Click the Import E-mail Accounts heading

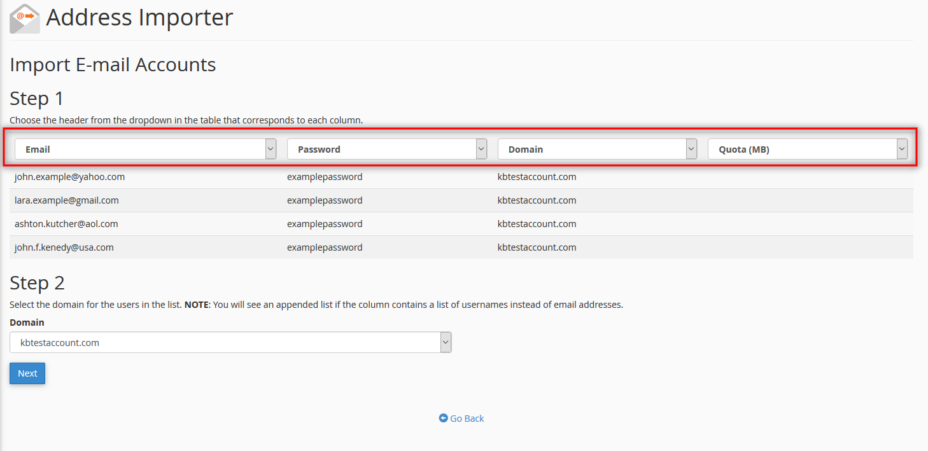pos(113,64)
